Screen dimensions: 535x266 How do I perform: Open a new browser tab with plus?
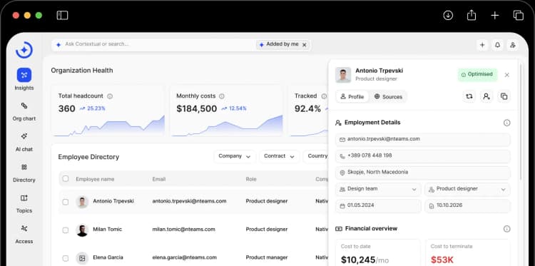point(495,16)
